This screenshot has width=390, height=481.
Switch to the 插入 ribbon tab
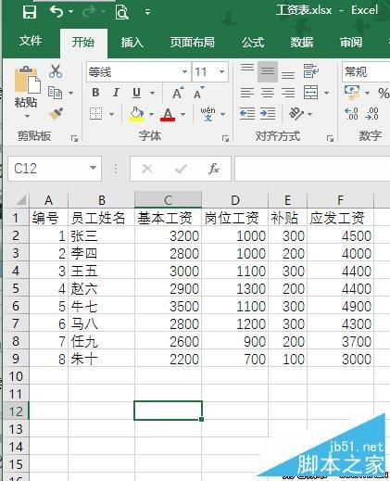point(132,42)
